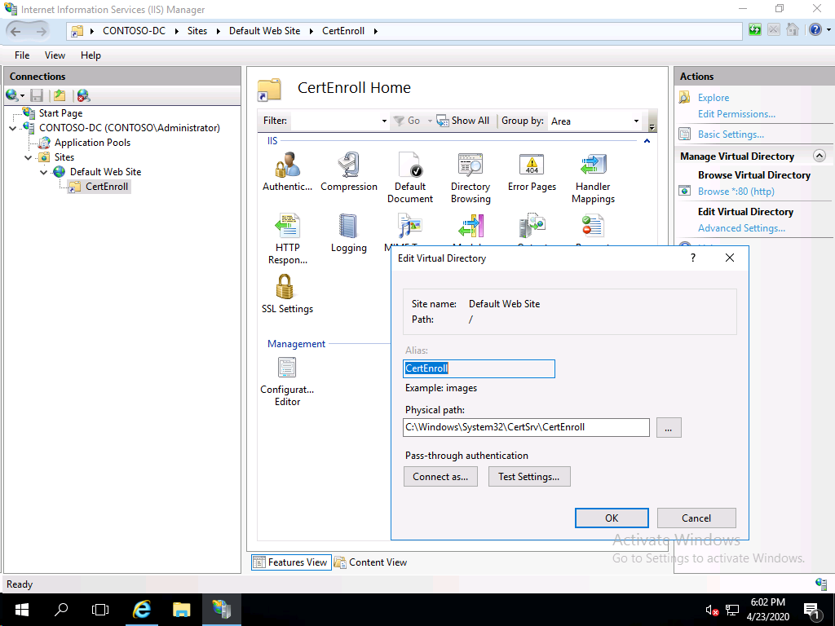Collapse the Default Web Site tree node
Viewport: 835px width, 626px height.
click(x=45, y=171)
